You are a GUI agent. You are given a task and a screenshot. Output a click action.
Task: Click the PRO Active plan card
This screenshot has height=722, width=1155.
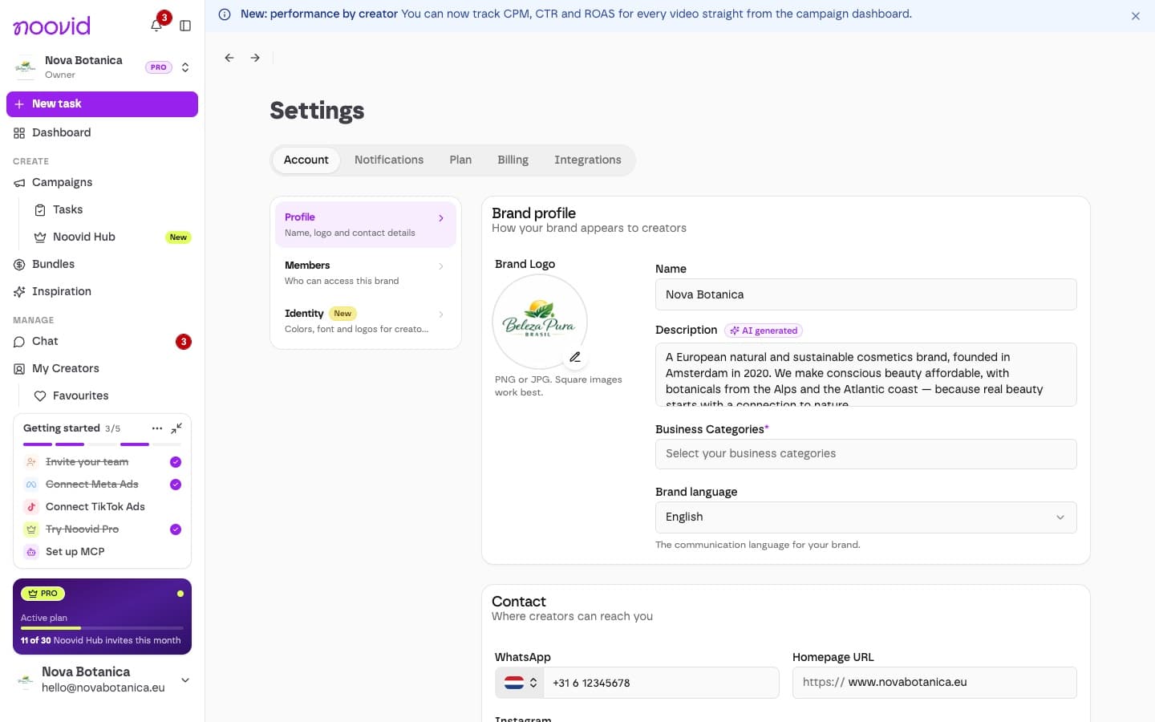(102, 616)
